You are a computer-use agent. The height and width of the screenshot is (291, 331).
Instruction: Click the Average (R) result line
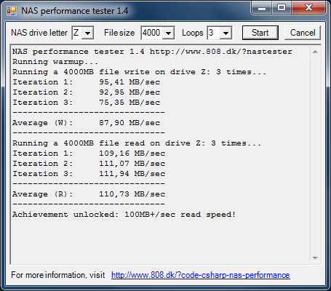(x=89, y=194)
